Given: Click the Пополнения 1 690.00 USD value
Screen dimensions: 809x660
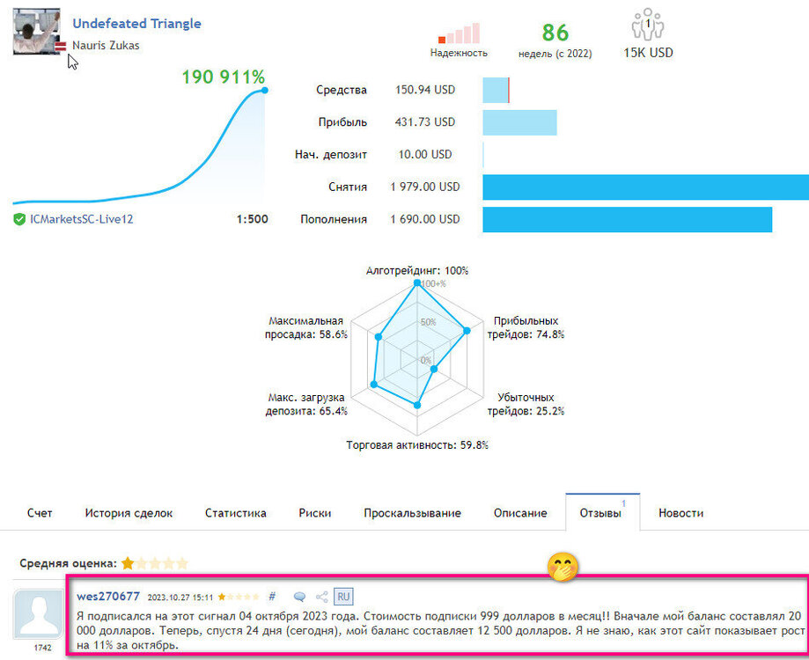Looking at the screenshot, I should pyautogui.click(x=425, y=219).
